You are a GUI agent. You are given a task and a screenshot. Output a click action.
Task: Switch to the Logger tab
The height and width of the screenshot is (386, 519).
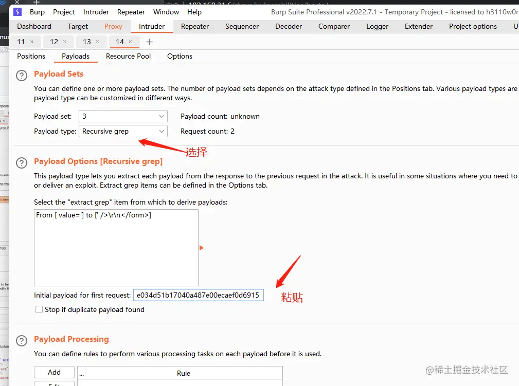(x=378, y=26)
